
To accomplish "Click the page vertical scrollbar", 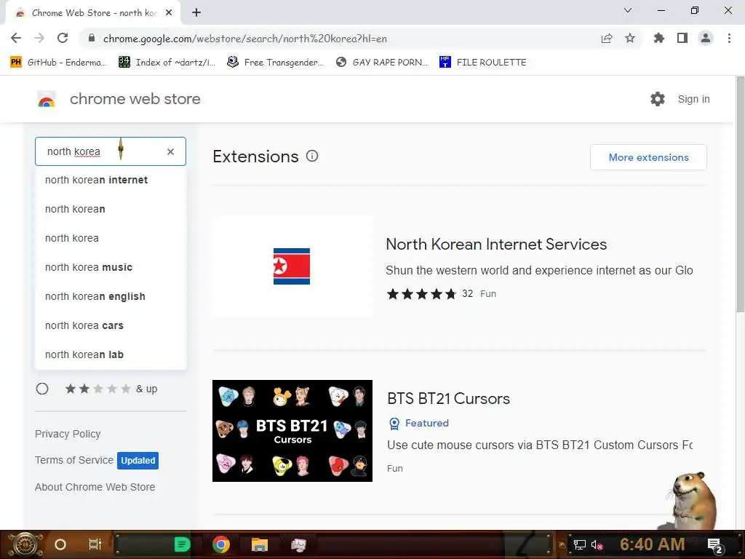I will [x=740, y=195].
